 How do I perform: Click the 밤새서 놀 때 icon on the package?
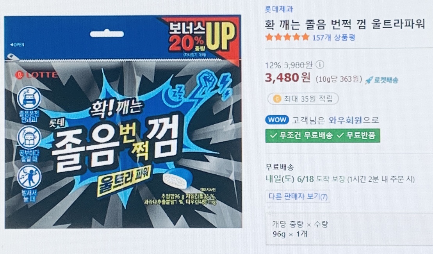coord(29,177)
